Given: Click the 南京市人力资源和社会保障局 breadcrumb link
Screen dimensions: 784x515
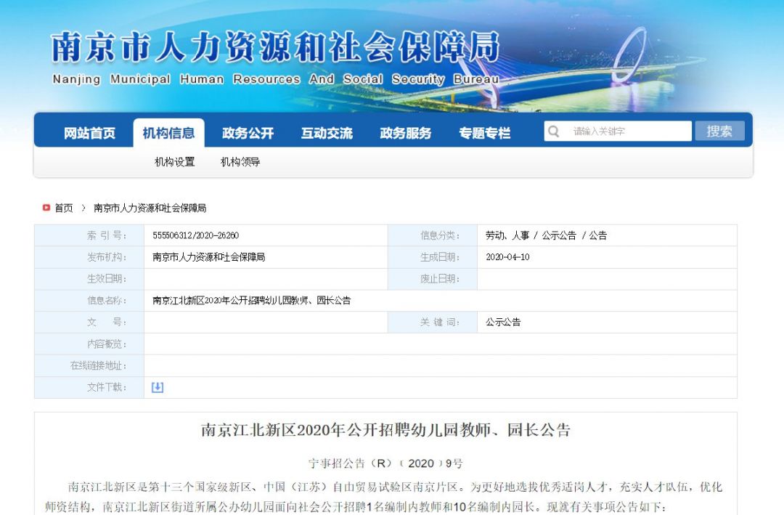Looking at the screenshot, I should 150,208.
